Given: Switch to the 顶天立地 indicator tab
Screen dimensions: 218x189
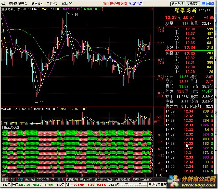Looking at the screenshot, I should tap(57, 180).
